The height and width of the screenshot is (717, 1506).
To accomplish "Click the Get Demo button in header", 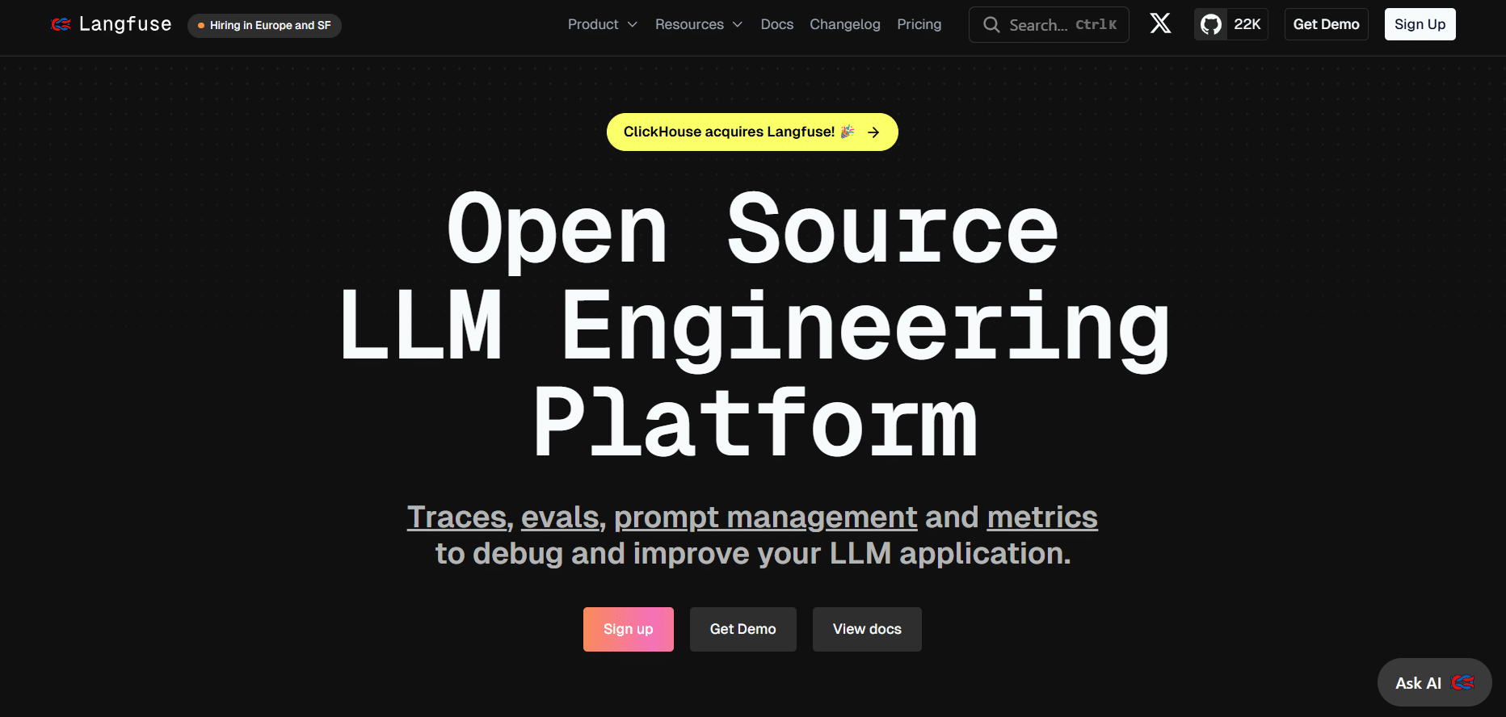I will coord(1327,24).
